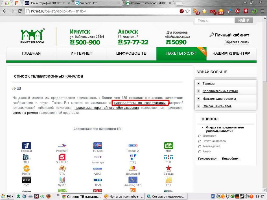Open the Звезда channel star logo
267x200 pixels.
[x=168, y=168]
